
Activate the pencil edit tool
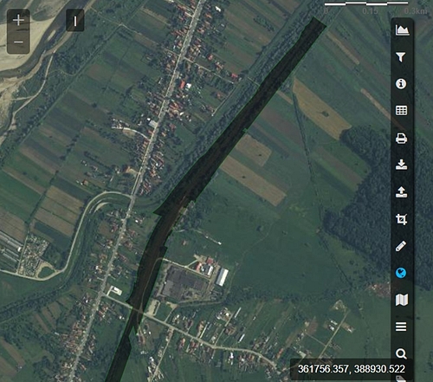pyautogui.click(x=401, y=246)
